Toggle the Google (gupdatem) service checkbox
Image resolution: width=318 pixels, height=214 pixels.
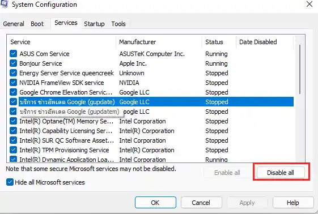tap(13, 112)
